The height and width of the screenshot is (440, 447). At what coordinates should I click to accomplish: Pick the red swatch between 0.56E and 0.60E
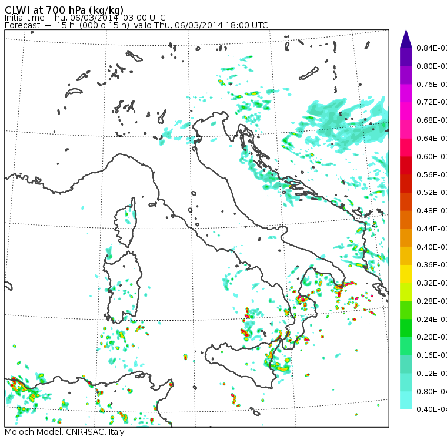[406, 166]
